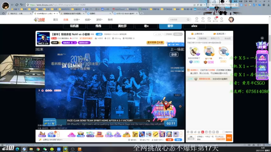Click the yellow 金盾 banner button
Screen dimensions: 271x152
[155, 43]
